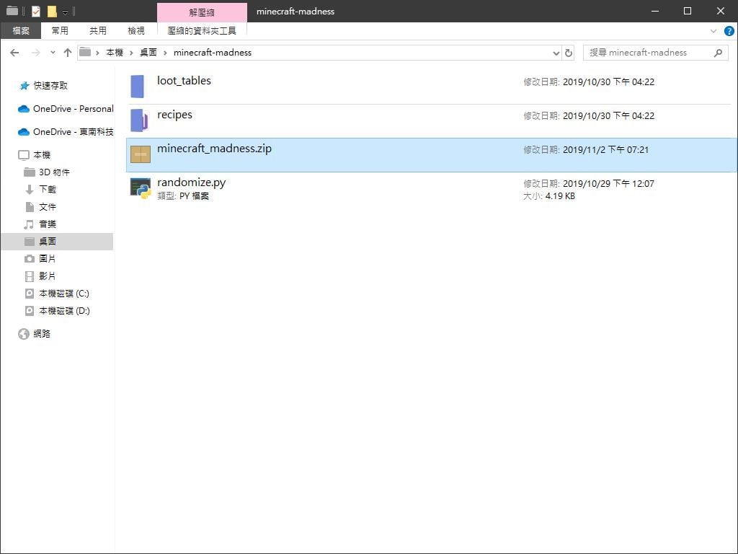Click the 2019/11/2 下午 07:21 modified date
This screenshot has height=554, width=738.
pyautogui.click(x=605, y=150)
